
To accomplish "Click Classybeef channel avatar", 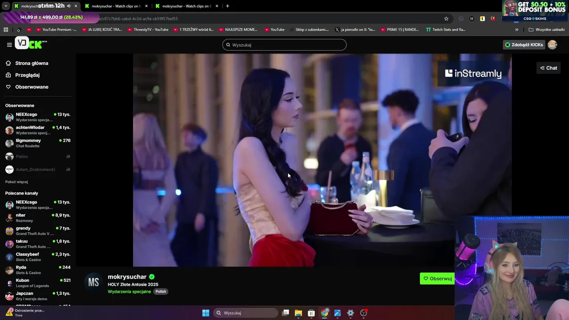I will 9,257.
